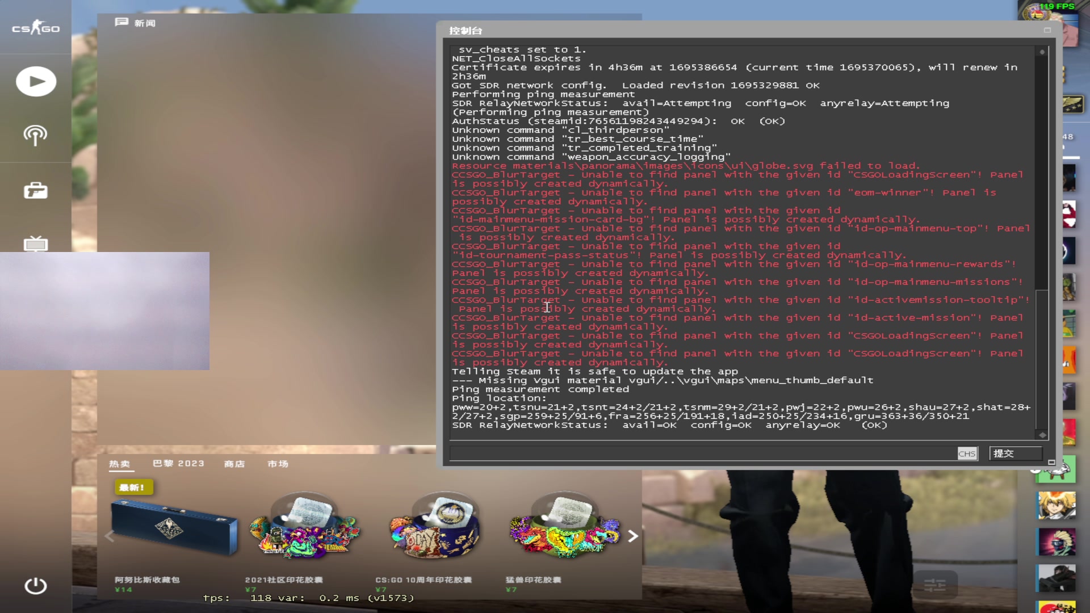Image resolution: width=1090 pixels, height=613 pixels.
Task: Open the broadcast antenna icon
Action: tap(35, 136)
